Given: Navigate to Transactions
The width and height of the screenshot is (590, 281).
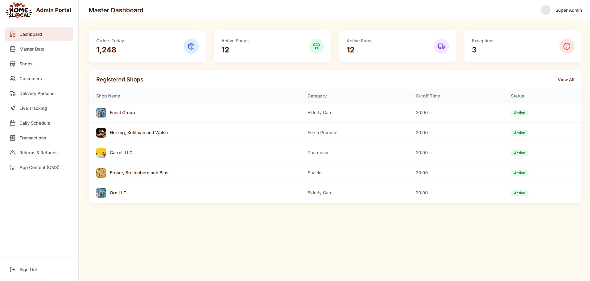Looking at the screenshot, I should pyautogui.click(x=39, y=138).
